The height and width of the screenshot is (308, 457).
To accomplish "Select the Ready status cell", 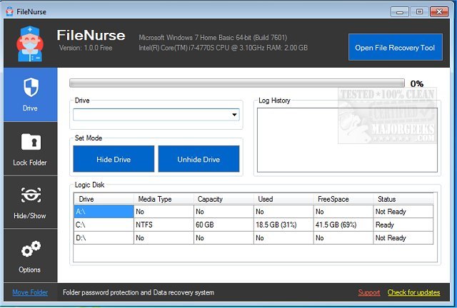I will click(403, 225).
